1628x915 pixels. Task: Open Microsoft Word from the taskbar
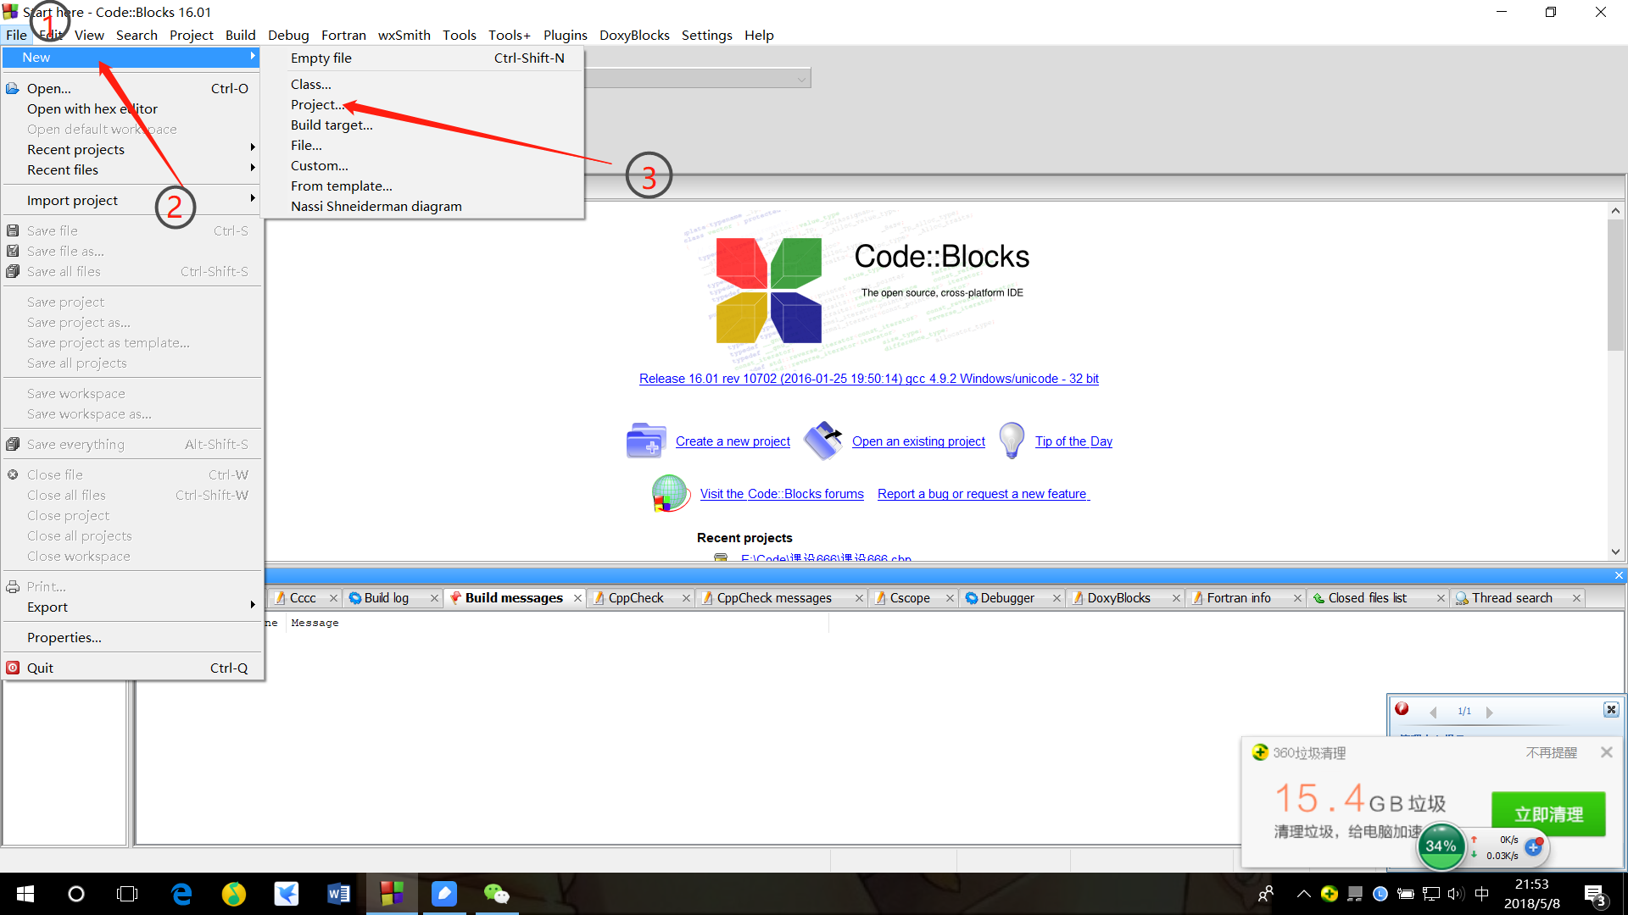tap(338, 894)
